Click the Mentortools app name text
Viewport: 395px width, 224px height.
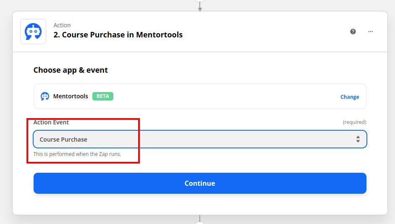point(71,96)
